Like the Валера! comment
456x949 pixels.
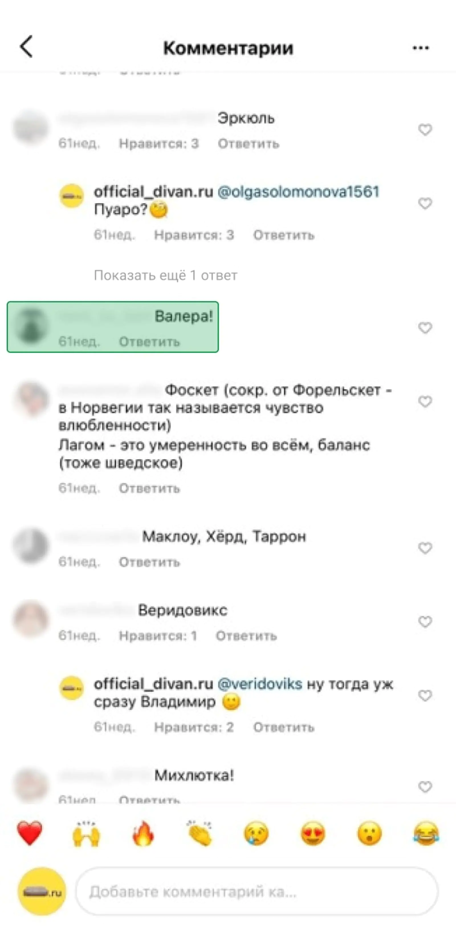425,328
